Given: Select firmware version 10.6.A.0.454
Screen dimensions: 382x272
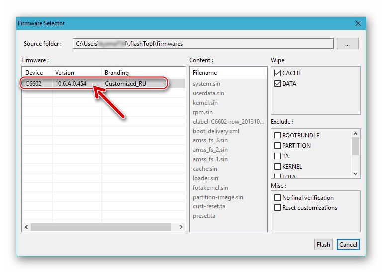Looking at the screenshot, I should [x=71, y=83].
